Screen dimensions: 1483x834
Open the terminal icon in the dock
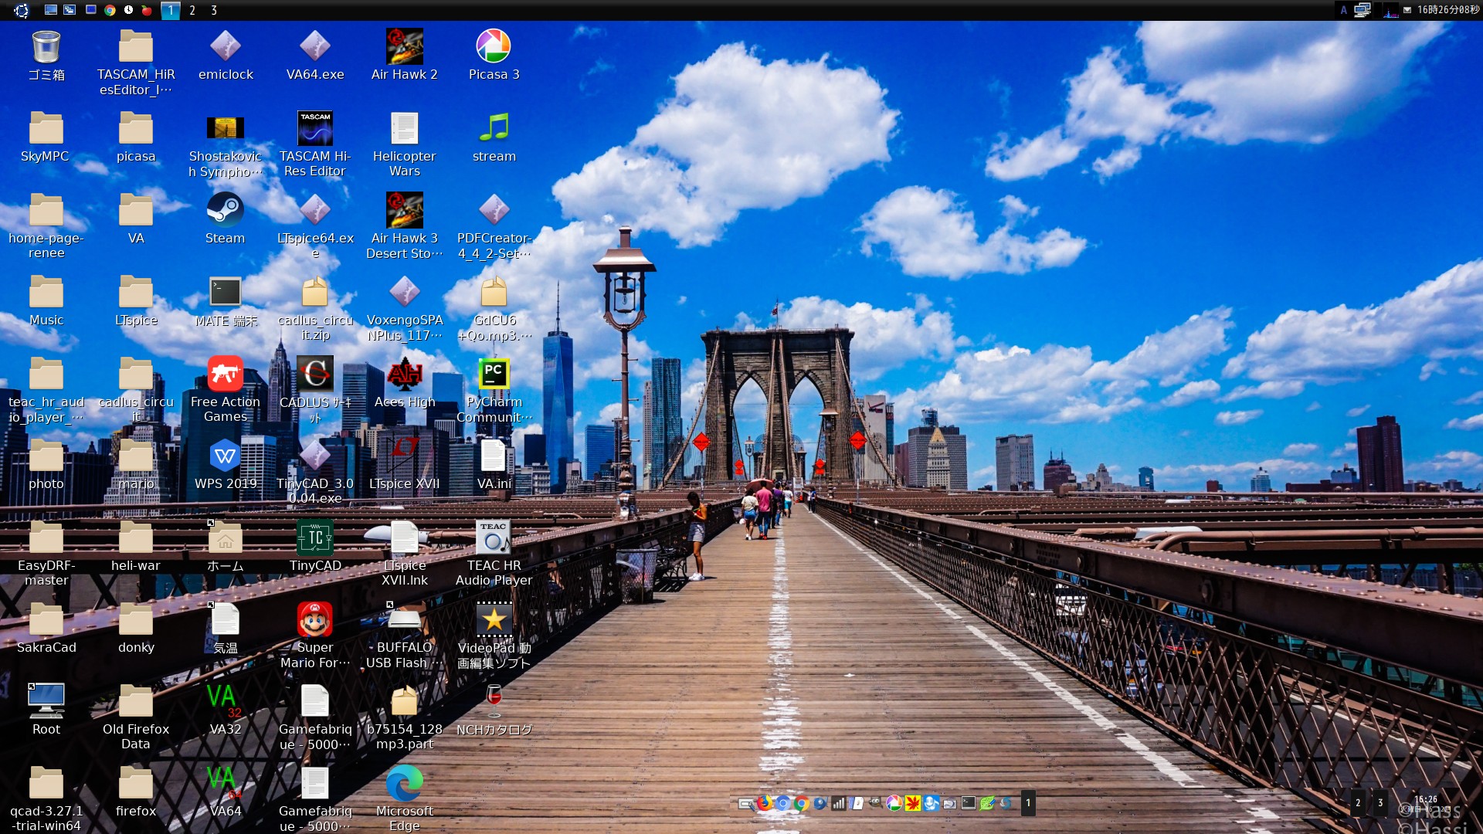969,803
